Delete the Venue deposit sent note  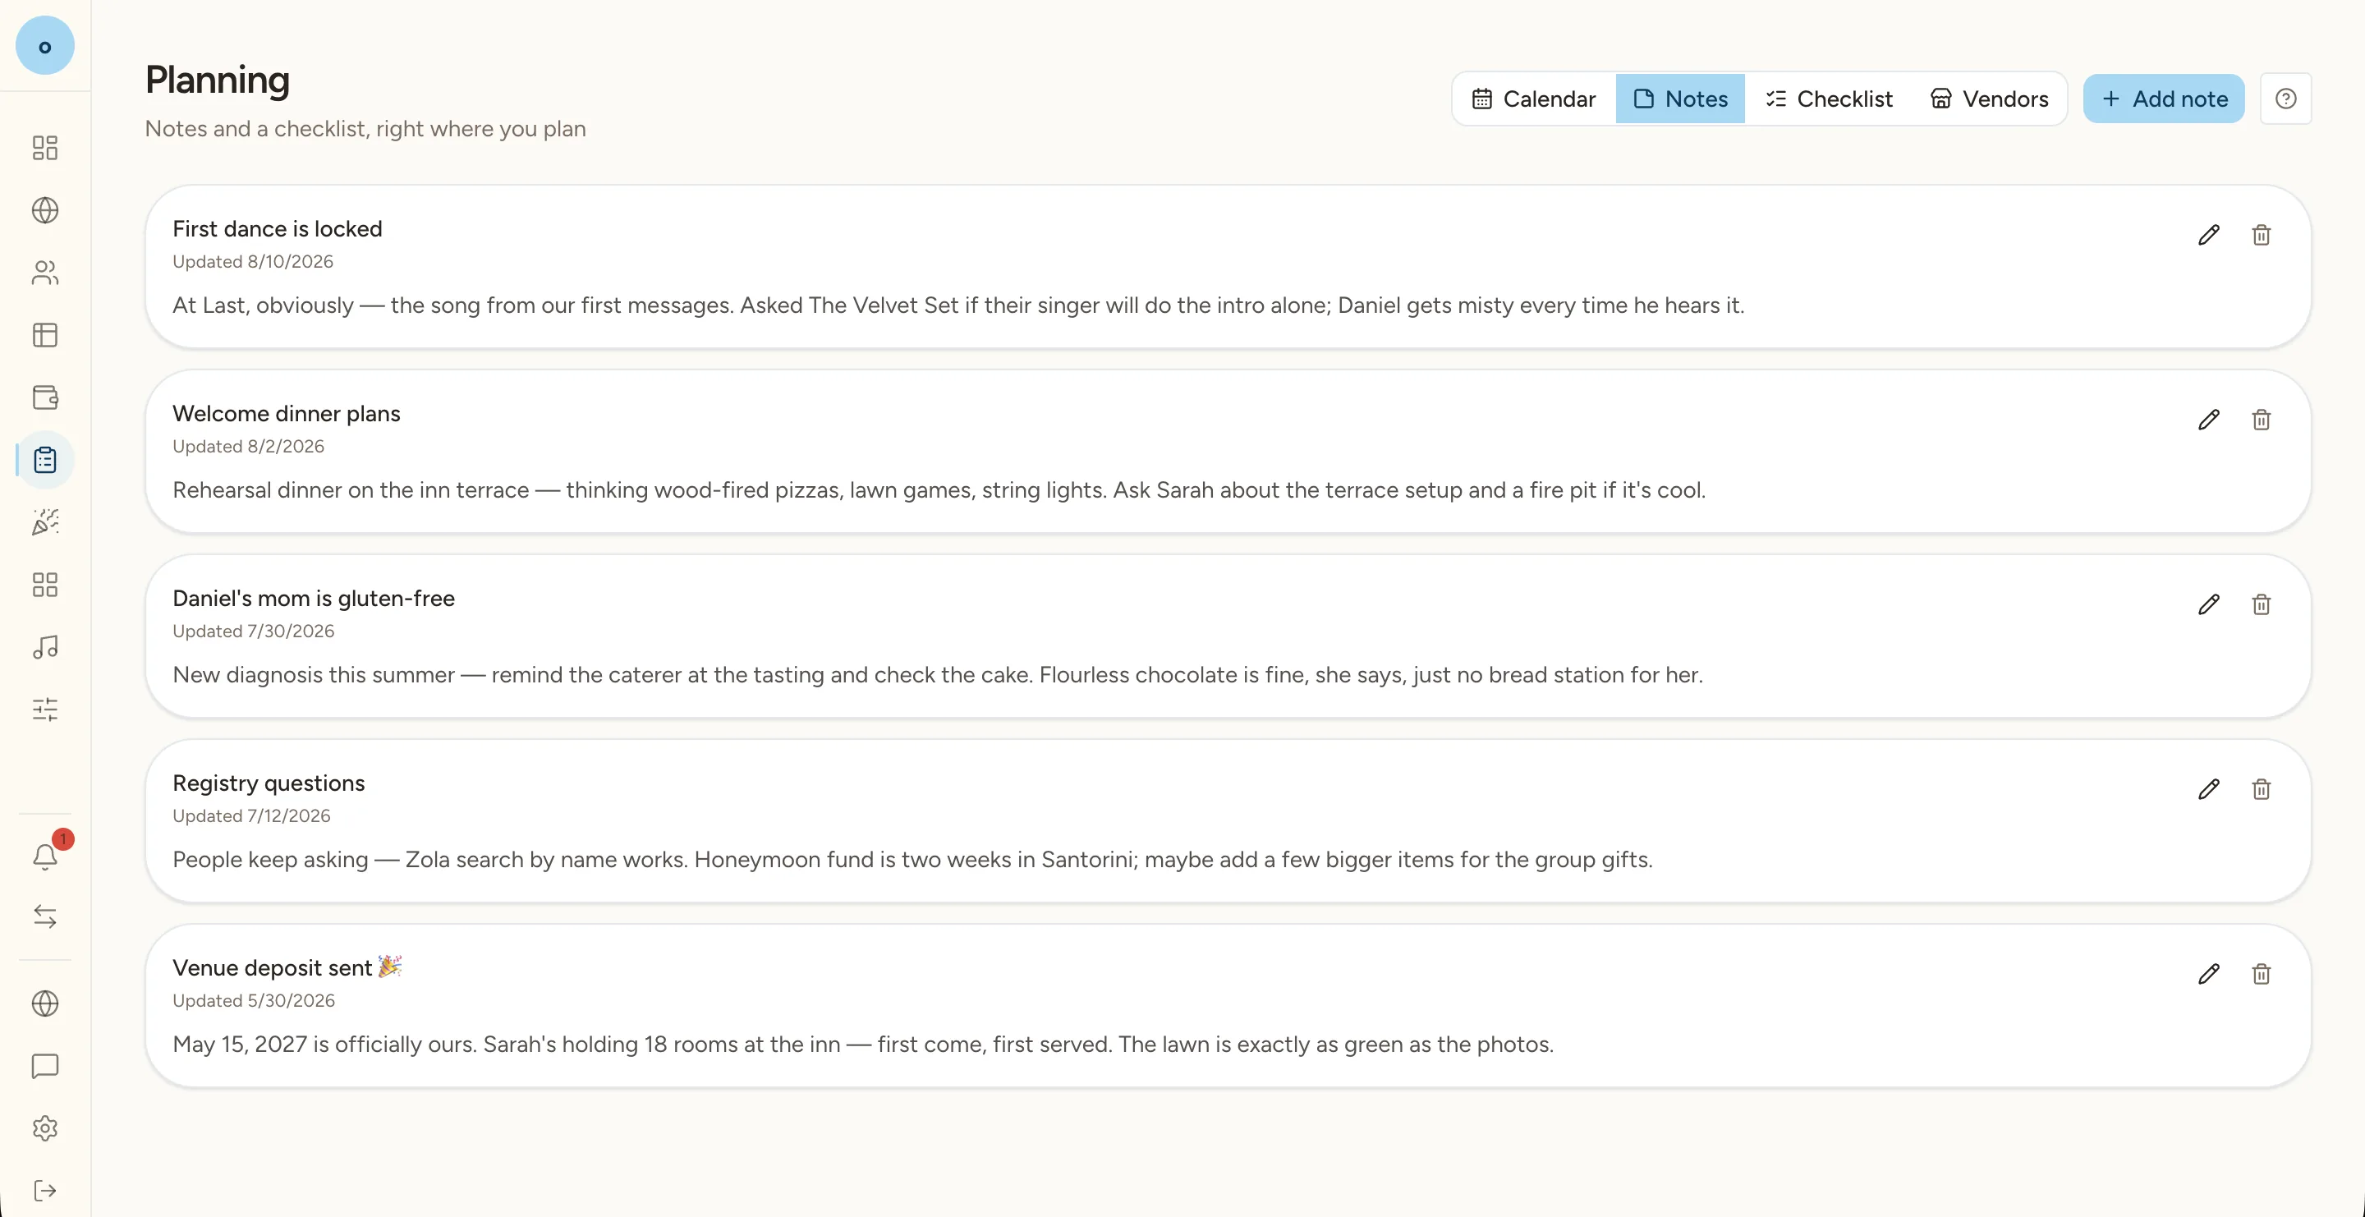[x=2262, y=974]
